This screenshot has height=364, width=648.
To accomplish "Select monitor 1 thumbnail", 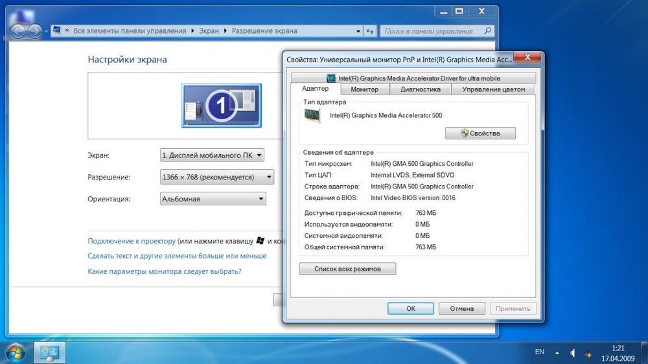I will tap(222, 106).
